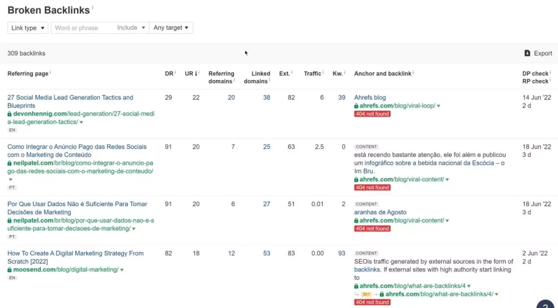The image size is (558, 308).
Task: Expand arrow after what-are-backlinks/4 URL
Action: tap(469, 286)
